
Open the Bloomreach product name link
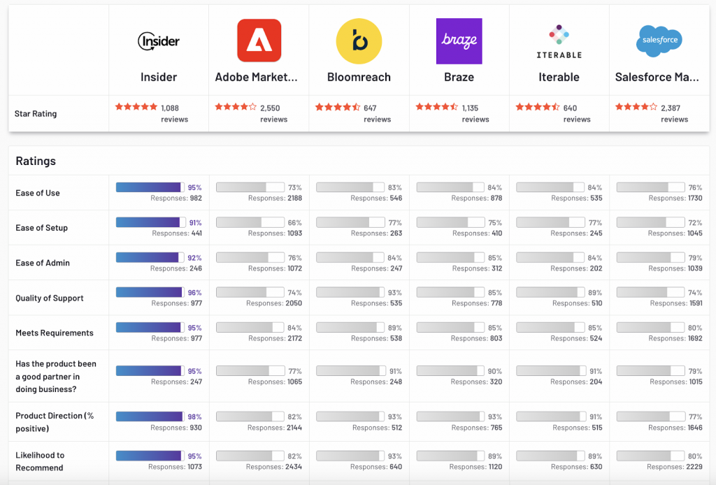tap(359, 77)
